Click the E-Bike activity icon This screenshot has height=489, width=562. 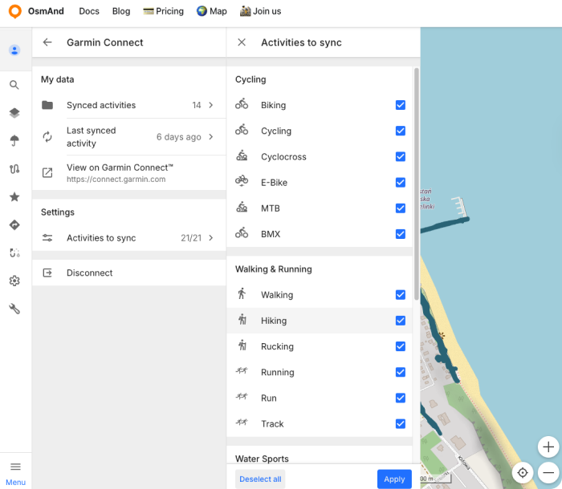(242, 181)
